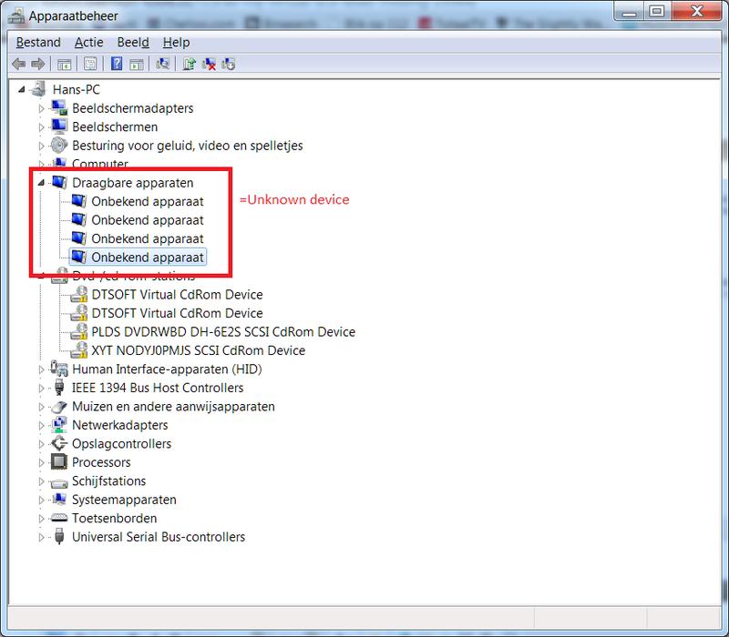Click the scan for hardware changes icon
The image size is (729, 637).
click(x=162, y=64)
